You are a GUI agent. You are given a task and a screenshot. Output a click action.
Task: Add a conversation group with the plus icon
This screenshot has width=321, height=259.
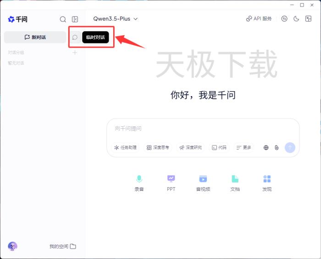[75, 53]
